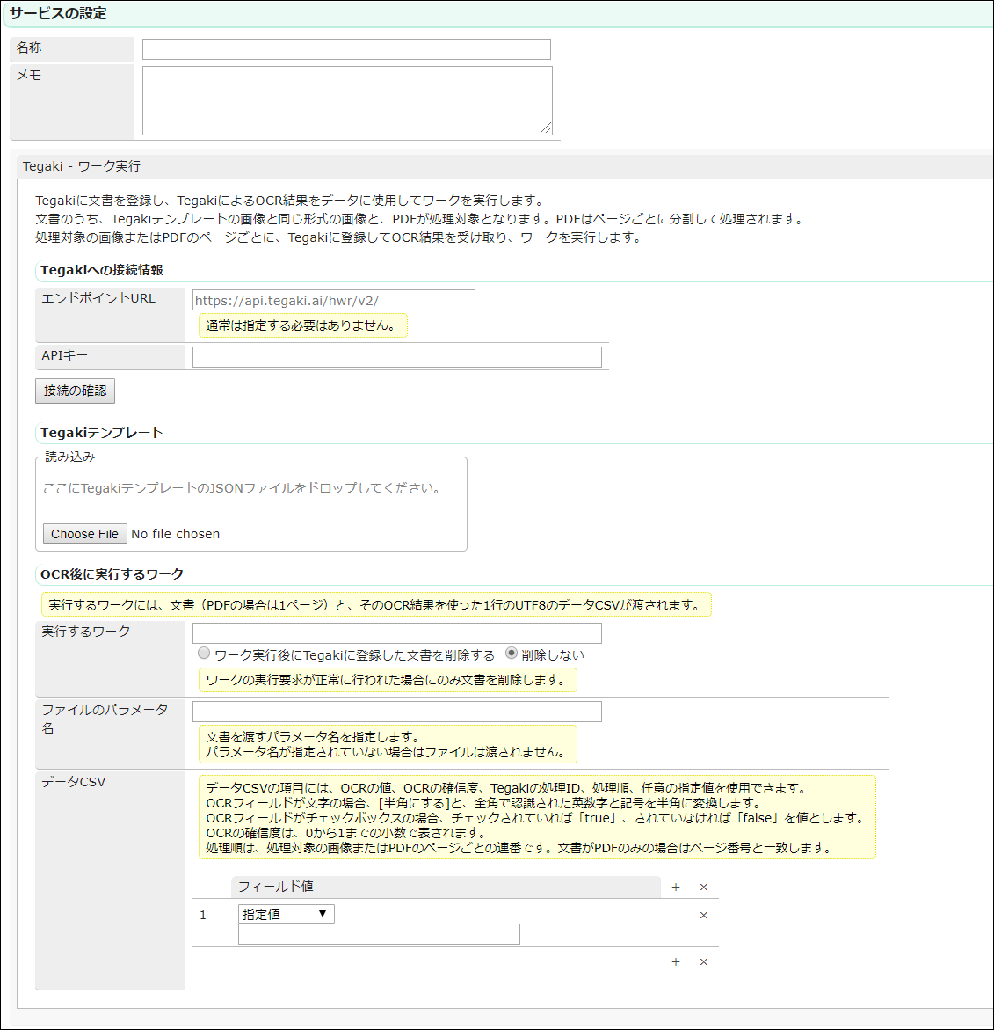Viewport: 994px width, 1030px height.
Task: Focus the ファイルのパラメータ名 input field
Action: pos(396,712)
